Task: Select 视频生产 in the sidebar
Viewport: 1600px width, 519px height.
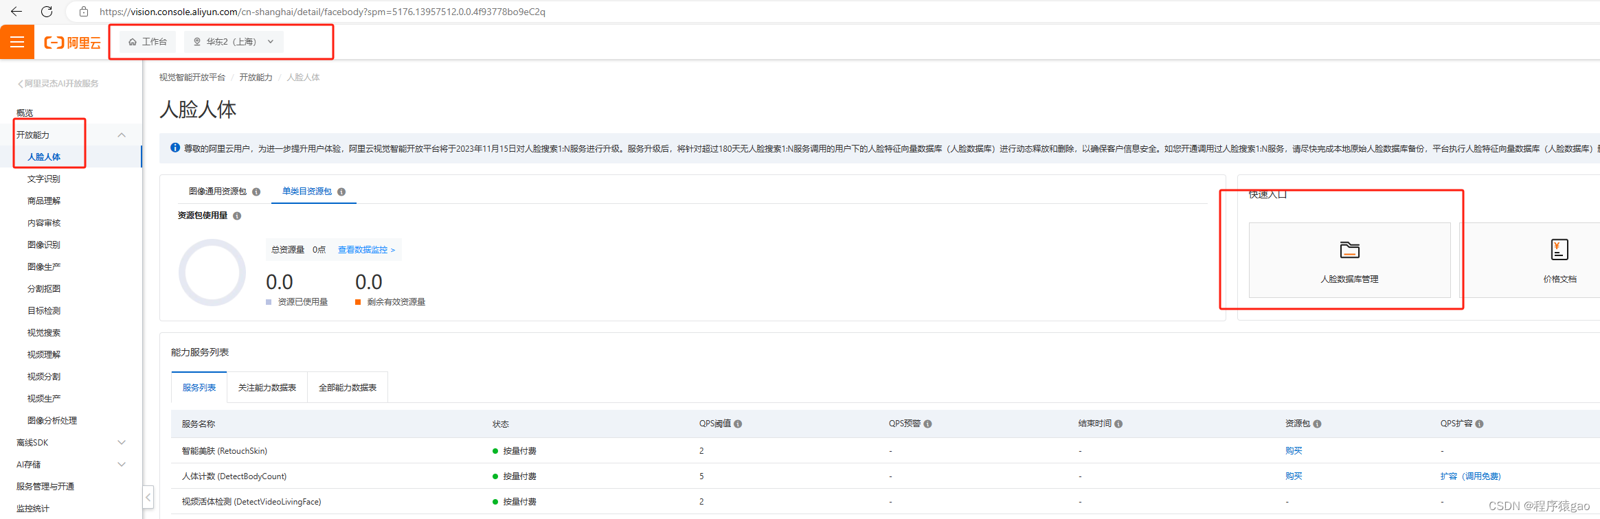Action: point(44,399)
